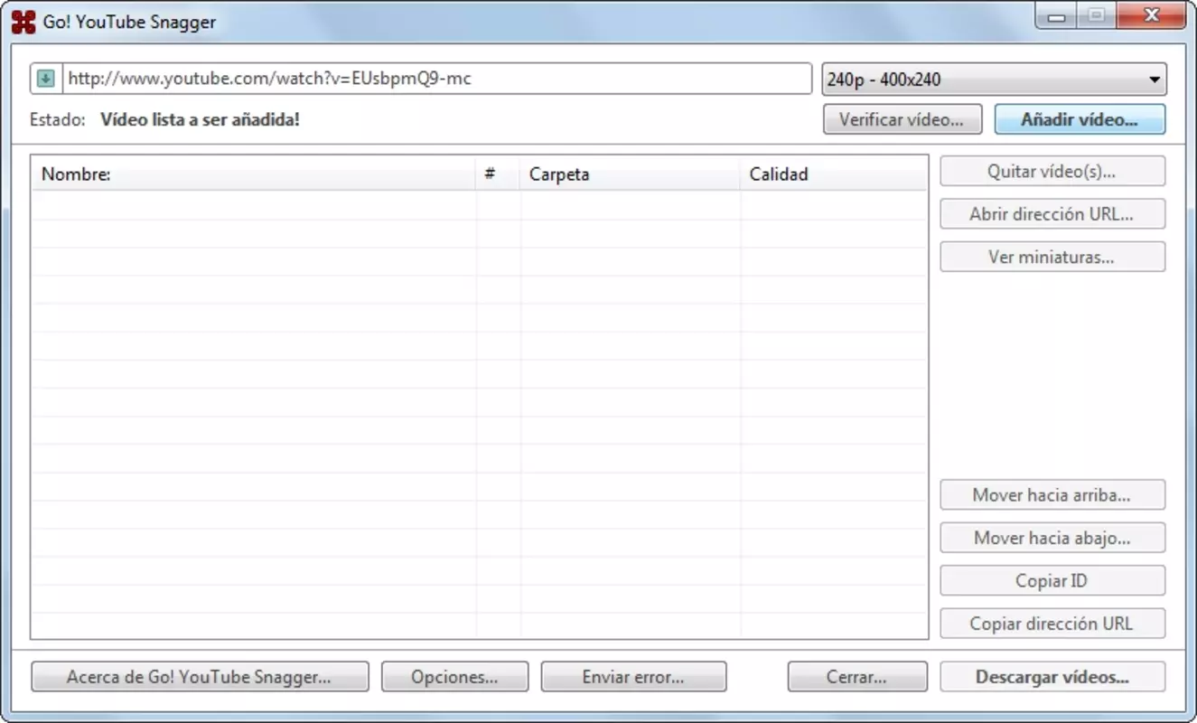Screen dimensions: 1197x723
Task: Click Añadir vídeo button
Action: coord(1080,119)
